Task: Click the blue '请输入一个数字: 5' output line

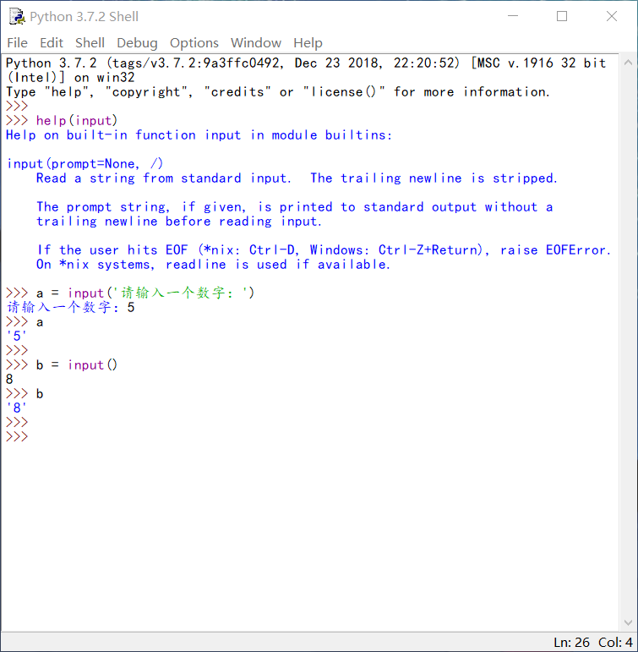Action: (x=71, y=308)
